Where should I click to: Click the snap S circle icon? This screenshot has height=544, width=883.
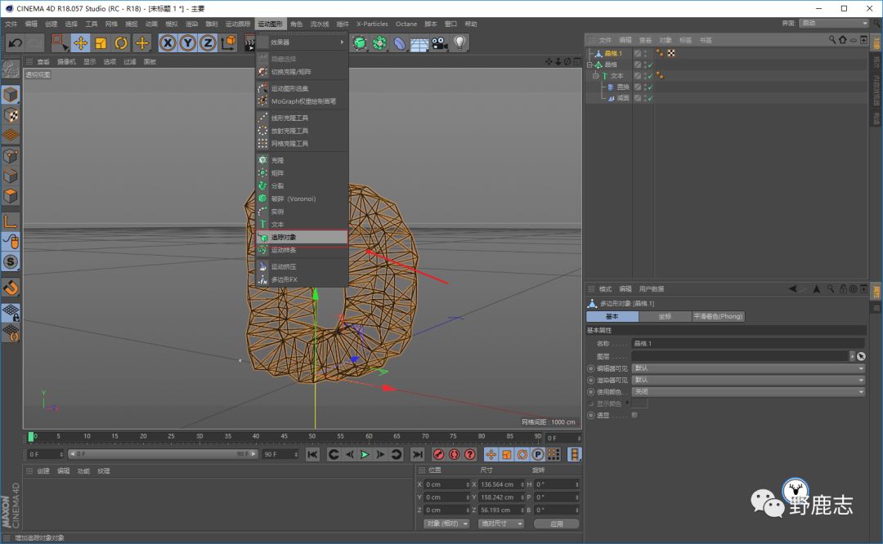pos(10,261)
